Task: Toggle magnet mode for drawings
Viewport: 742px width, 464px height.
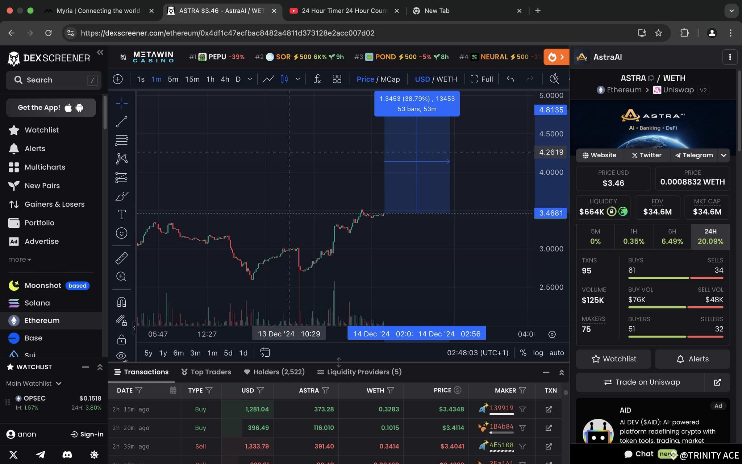Action: pos(121,302)
